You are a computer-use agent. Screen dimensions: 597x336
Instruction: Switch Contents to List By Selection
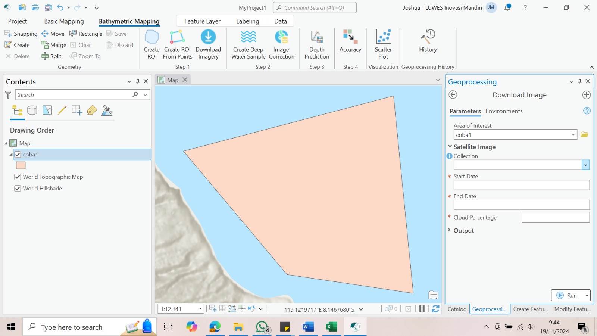coord(47,110)
